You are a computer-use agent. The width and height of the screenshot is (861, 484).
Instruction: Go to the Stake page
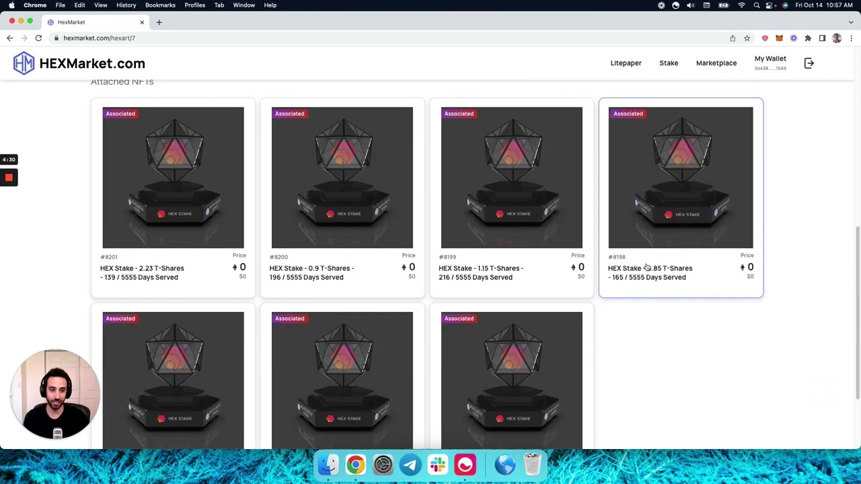pos(669,63)
